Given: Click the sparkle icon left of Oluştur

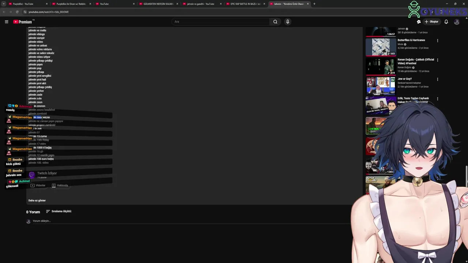Looking at the screenshot, I should 419,22.
